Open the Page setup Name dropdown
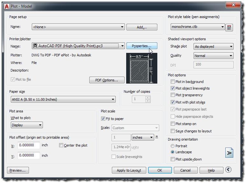Image resolution: width=246 pixels, height=183 pixels. (78, 27)
